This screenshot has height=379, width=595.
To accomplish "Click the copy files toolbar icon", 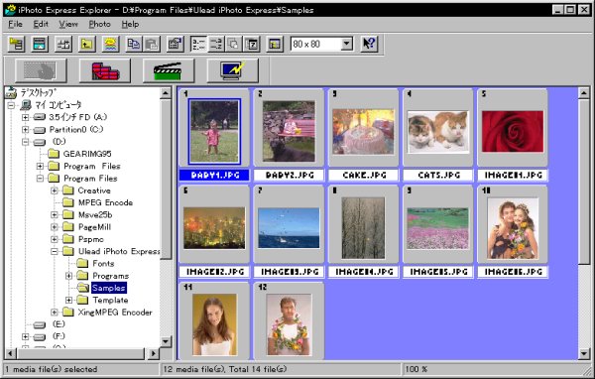I will click(133, 44).
